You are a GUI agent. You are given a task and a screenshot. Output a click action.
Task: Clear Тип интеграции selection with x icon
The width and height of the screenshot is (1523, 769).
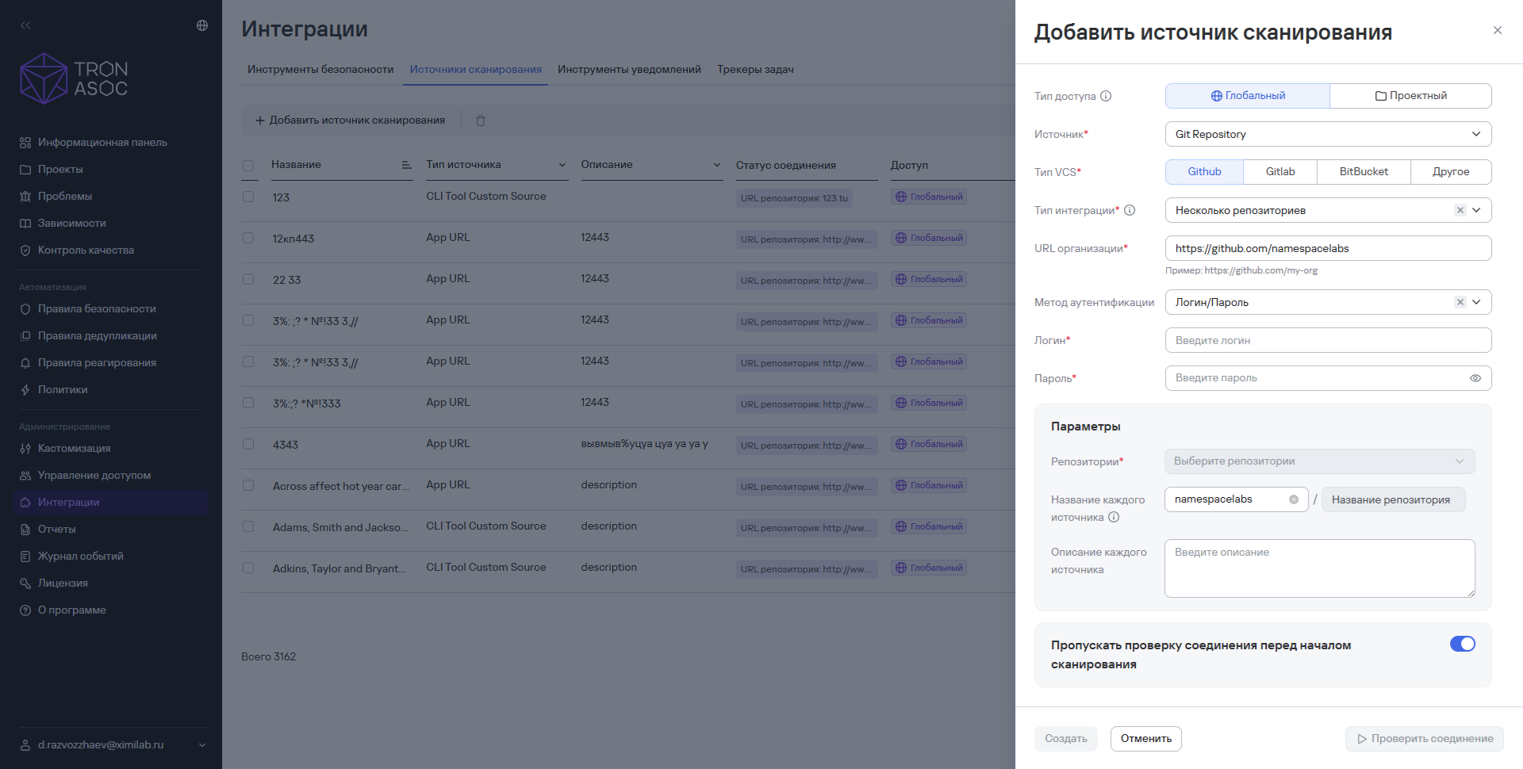click(x=1460, y=210)
